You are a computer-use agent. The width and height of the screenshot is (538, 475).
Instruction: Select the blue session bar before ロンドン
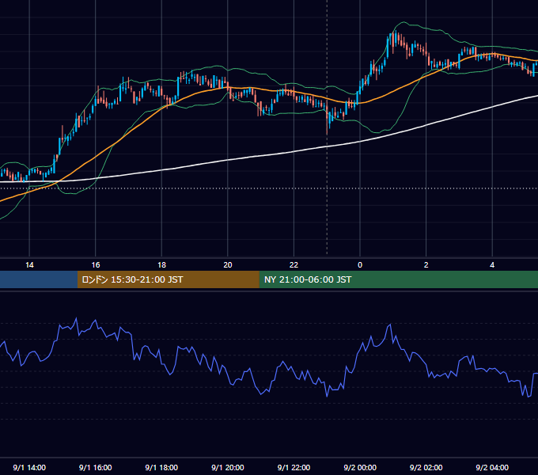coord(39,279)
